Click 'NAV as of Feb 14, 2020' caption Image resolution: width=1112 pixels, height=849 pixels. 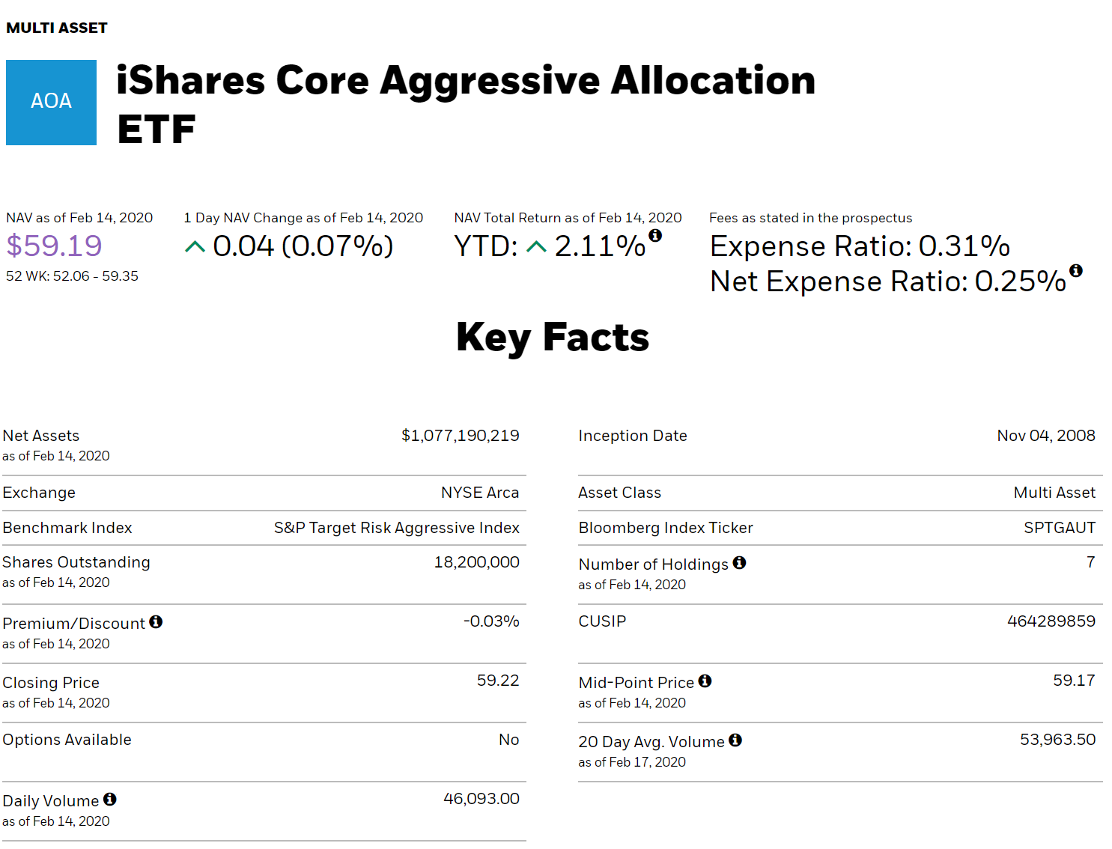pos(79,218)
